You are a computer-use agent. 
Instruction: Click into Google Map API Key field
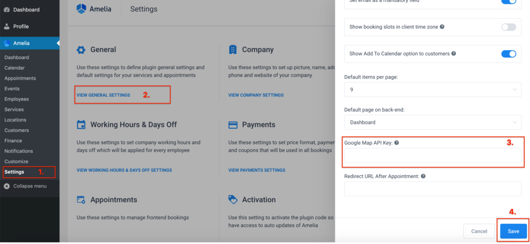(433, 156)
